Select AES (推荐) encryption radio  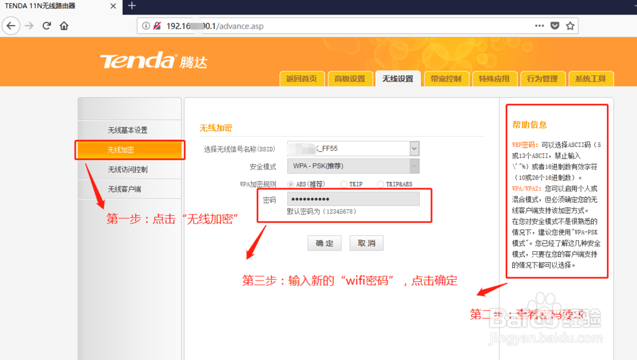point(291,184)
